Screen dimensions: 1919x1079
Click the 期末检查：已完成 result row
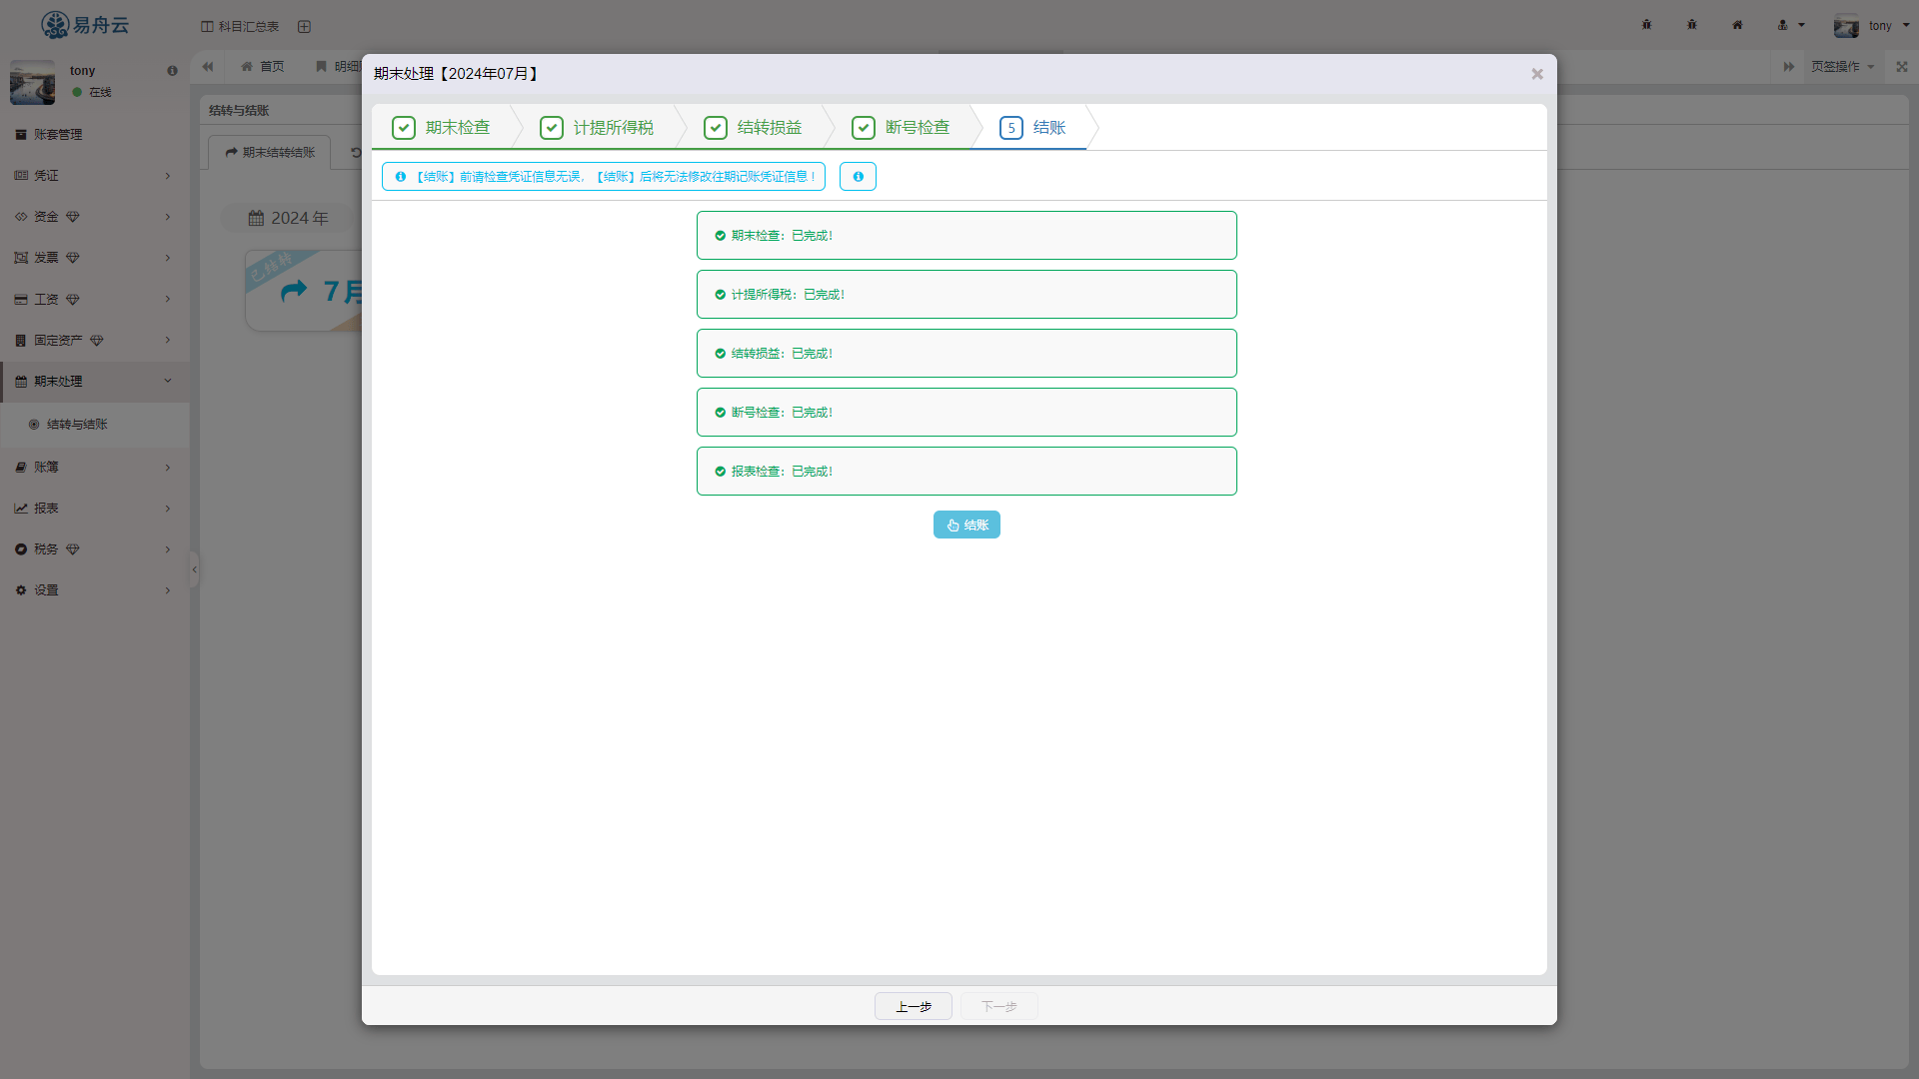(x=966, y=236)
